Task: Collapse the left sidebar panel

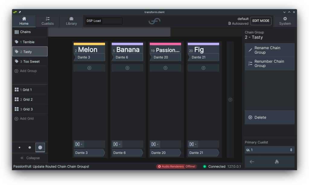Action: (30, 158)
